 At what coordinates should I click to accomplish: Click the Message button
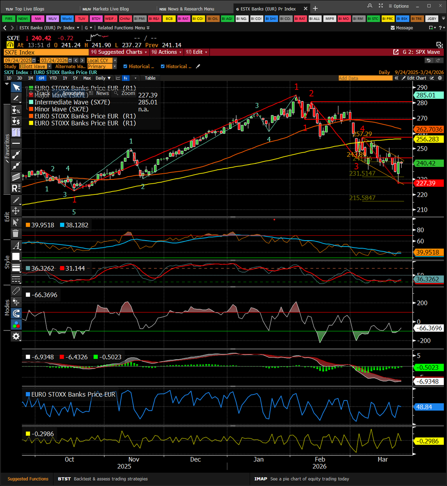tap(402, 28)
